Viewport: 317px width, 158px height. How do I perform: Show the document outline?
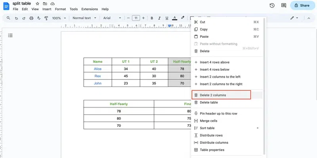point(10,36)
